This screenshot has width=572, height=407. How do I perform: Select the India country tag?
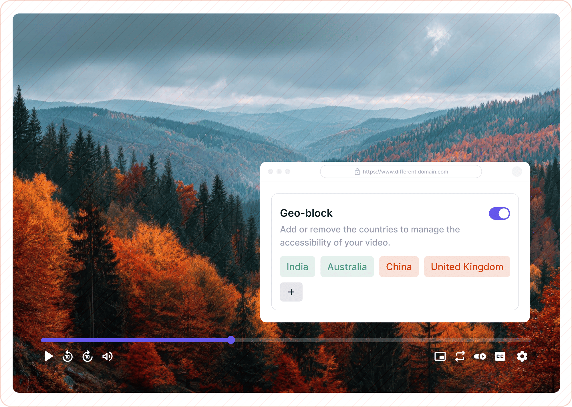point(297,266)
